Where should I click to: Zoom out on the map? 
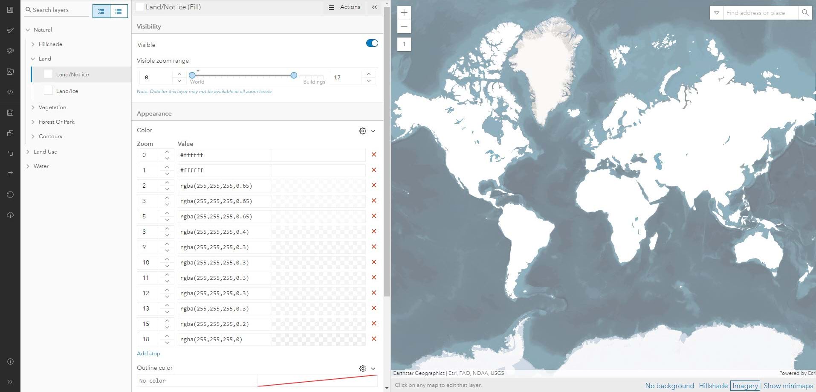click(x=404, y=26)
